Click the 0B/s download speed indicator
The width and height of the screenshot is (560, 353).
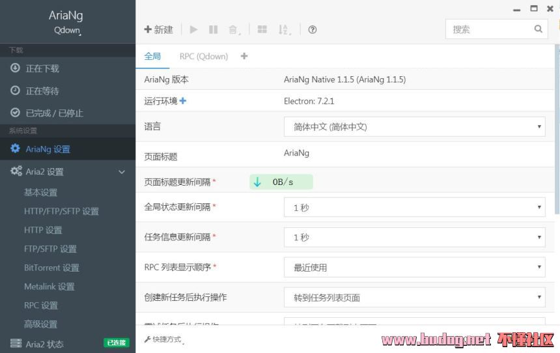tap(281, 182)
